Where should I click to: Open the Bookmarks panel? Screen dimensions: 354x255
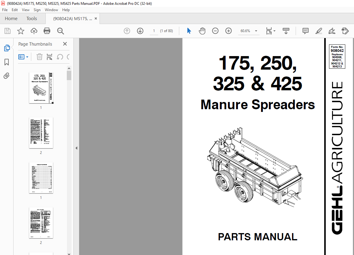pos(7,62)
